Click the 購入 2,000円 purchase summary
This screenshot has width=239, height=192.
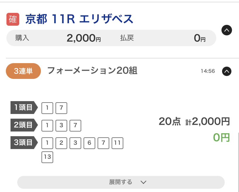(x=58, y=38)
